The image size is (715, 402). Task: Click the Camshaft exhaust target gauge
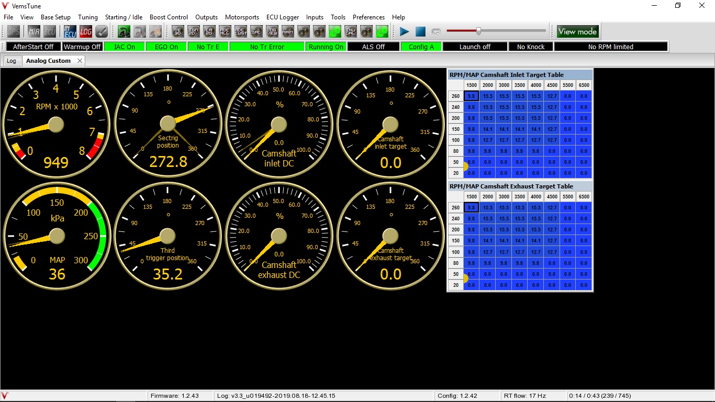[390, 236]
